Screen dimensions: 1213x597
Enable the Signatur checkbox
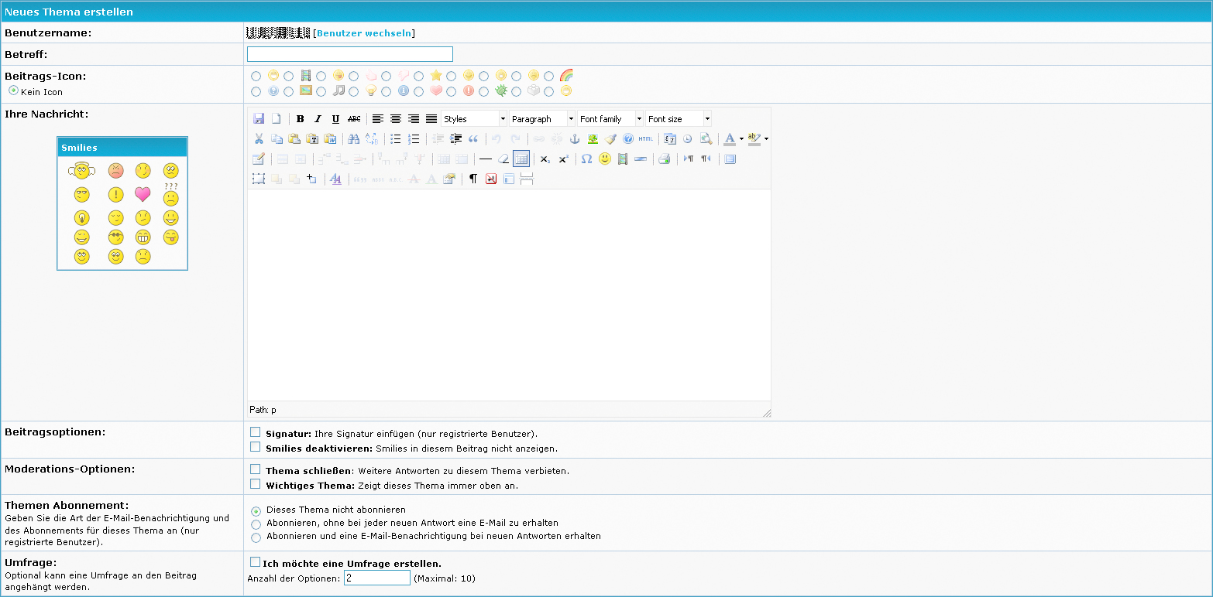tap(255, 432)
